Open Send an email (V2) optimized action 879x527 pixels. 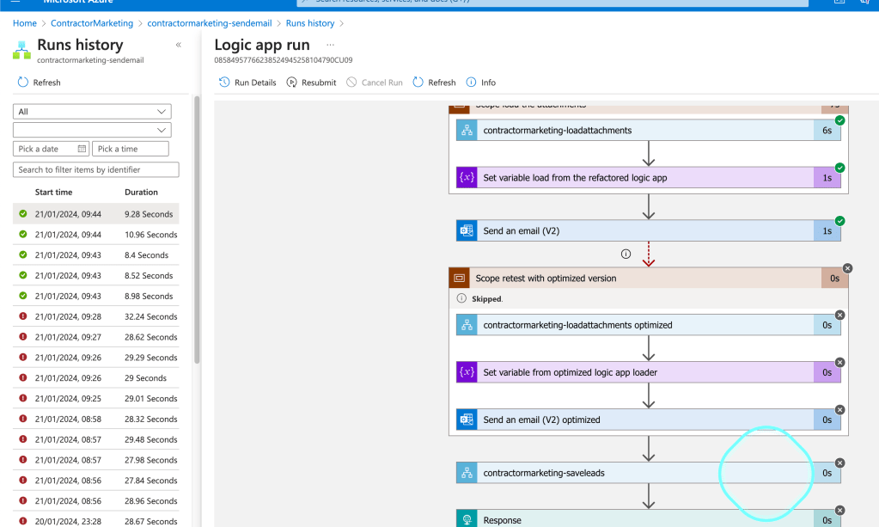[x=648, y=420]
